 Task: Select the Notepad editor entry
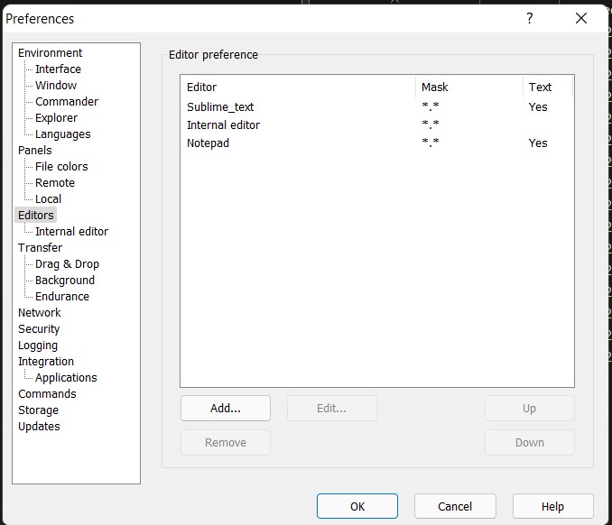pos(208,143)
